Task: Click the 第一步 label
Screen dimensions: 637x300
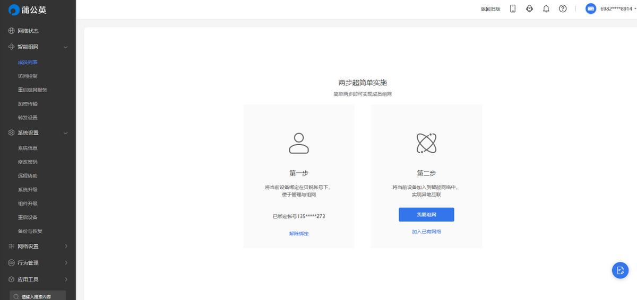Action: [x=299, y=173]
